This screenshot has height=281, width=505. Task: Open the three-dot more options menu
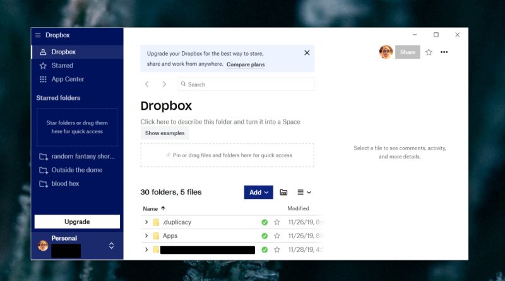(444, 52)
